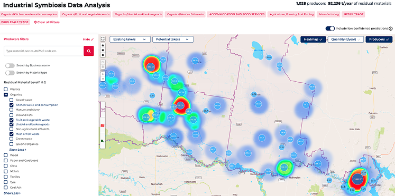Check the Manure and slurry checkbox
The width and height of the screenshot is (395, 196).
(x=11, y=110)
